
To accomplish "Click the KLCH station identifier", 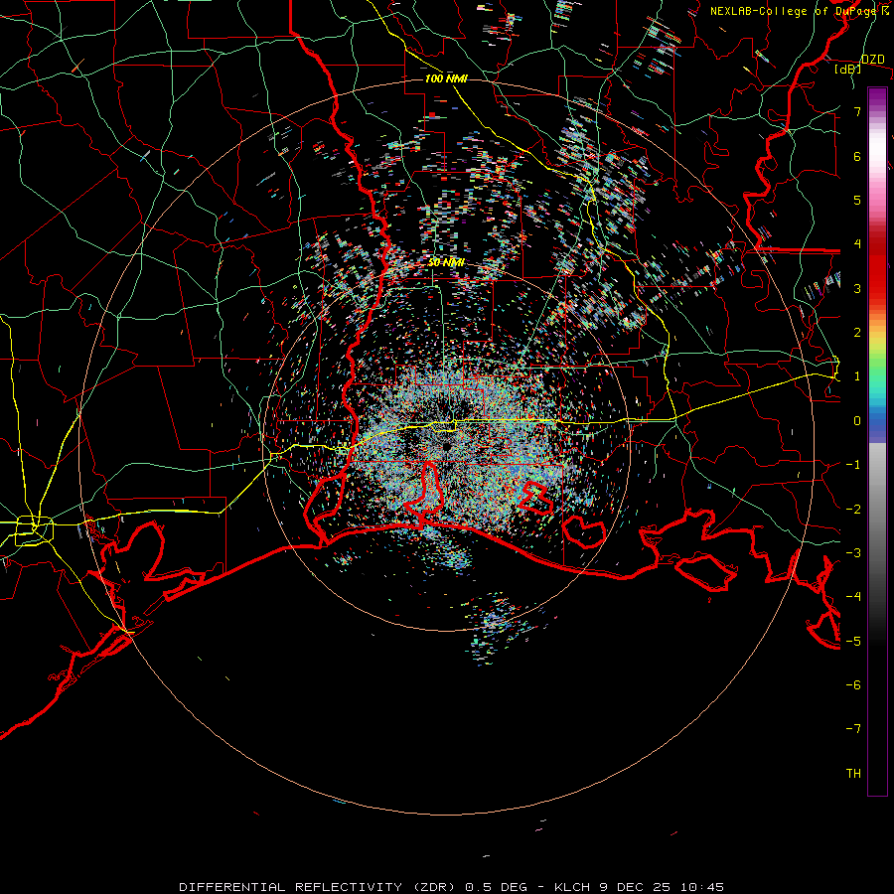I will (573, 887).
